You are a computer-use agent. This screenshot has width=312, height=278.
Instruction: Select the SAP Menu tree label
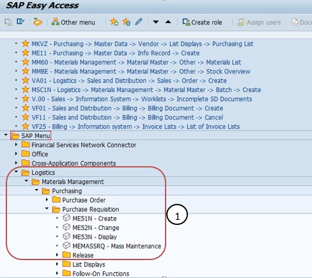36,135
